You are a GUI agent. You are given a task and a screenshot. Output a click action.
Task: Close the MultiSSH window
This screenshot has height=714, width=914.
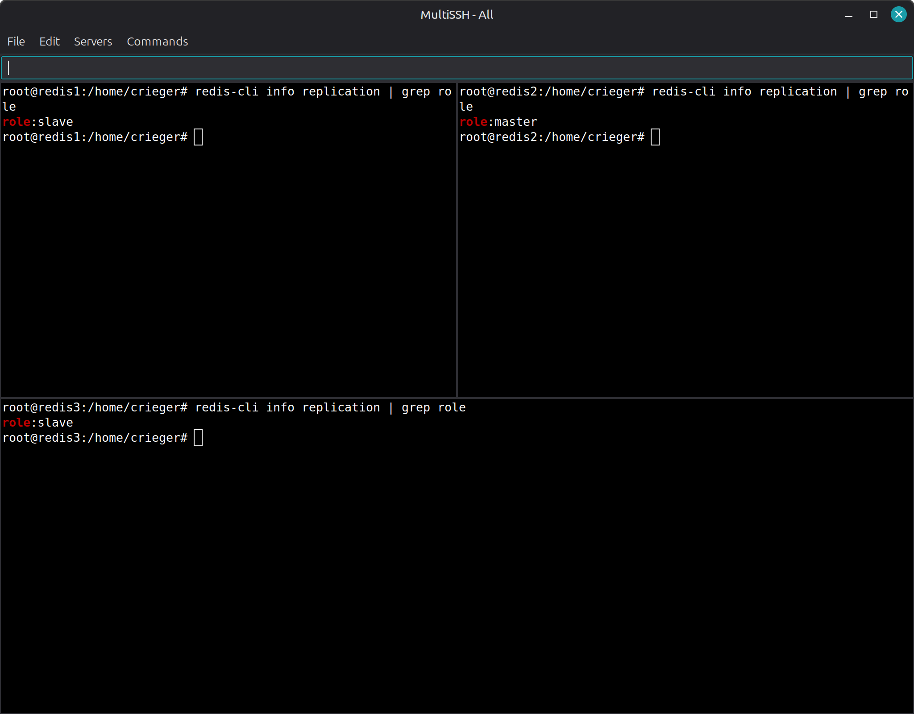(898, 15)
